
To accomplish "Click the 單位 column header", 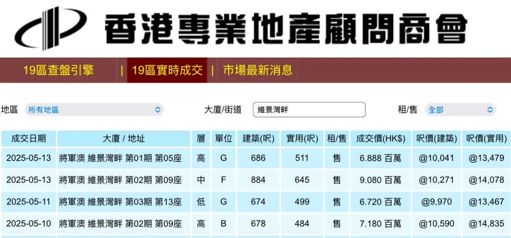I will [223, 139].
